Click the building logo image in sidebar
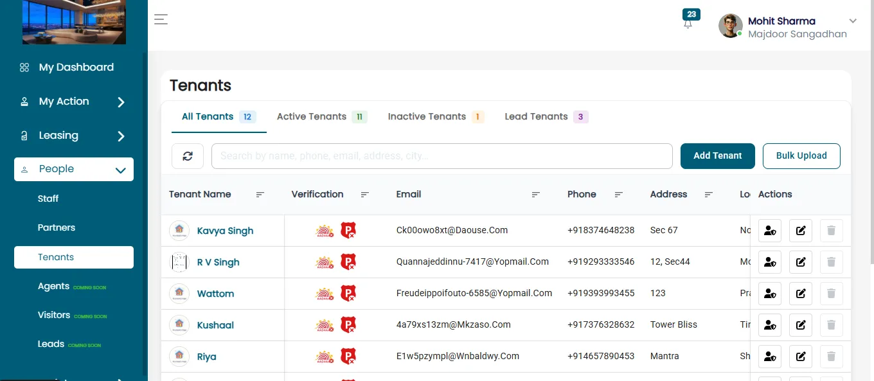 click(x=74, y=22)
